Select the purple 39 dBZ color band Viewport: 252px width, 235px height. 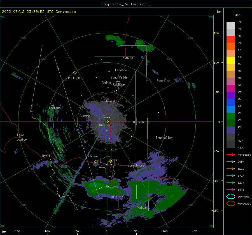click(x=231, y=95)
